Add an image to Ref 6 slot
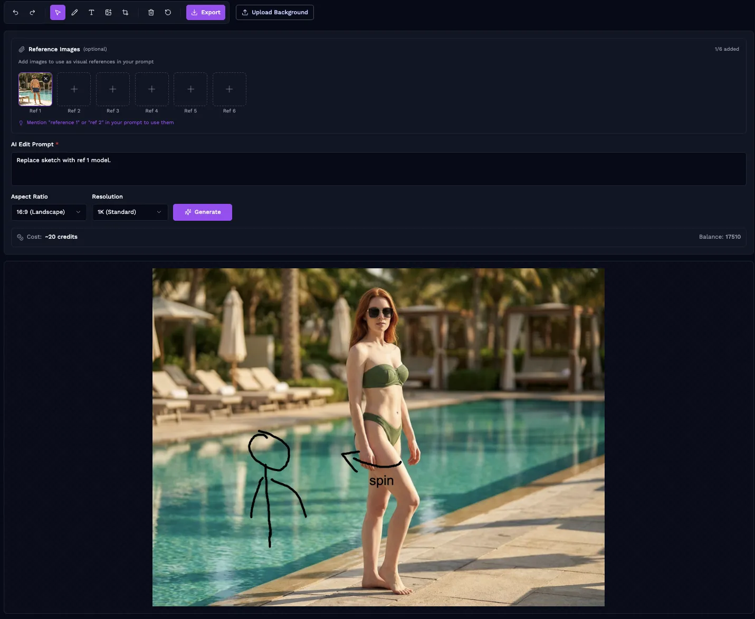This screenshot has width=755, height=619. tap(229, 89)
